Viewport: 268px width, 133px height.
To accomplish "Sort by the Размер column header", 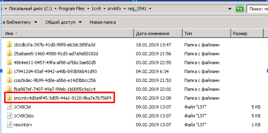I will click(247, 34).
